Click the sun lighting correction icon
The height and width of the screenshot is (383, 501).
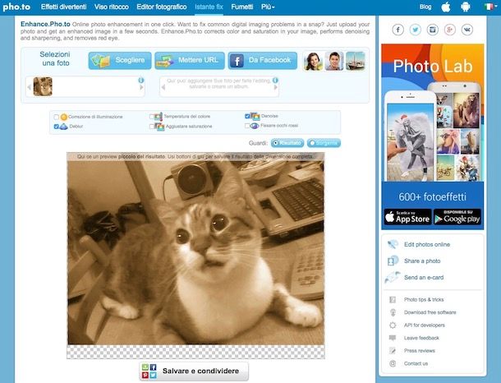(64, 117)
